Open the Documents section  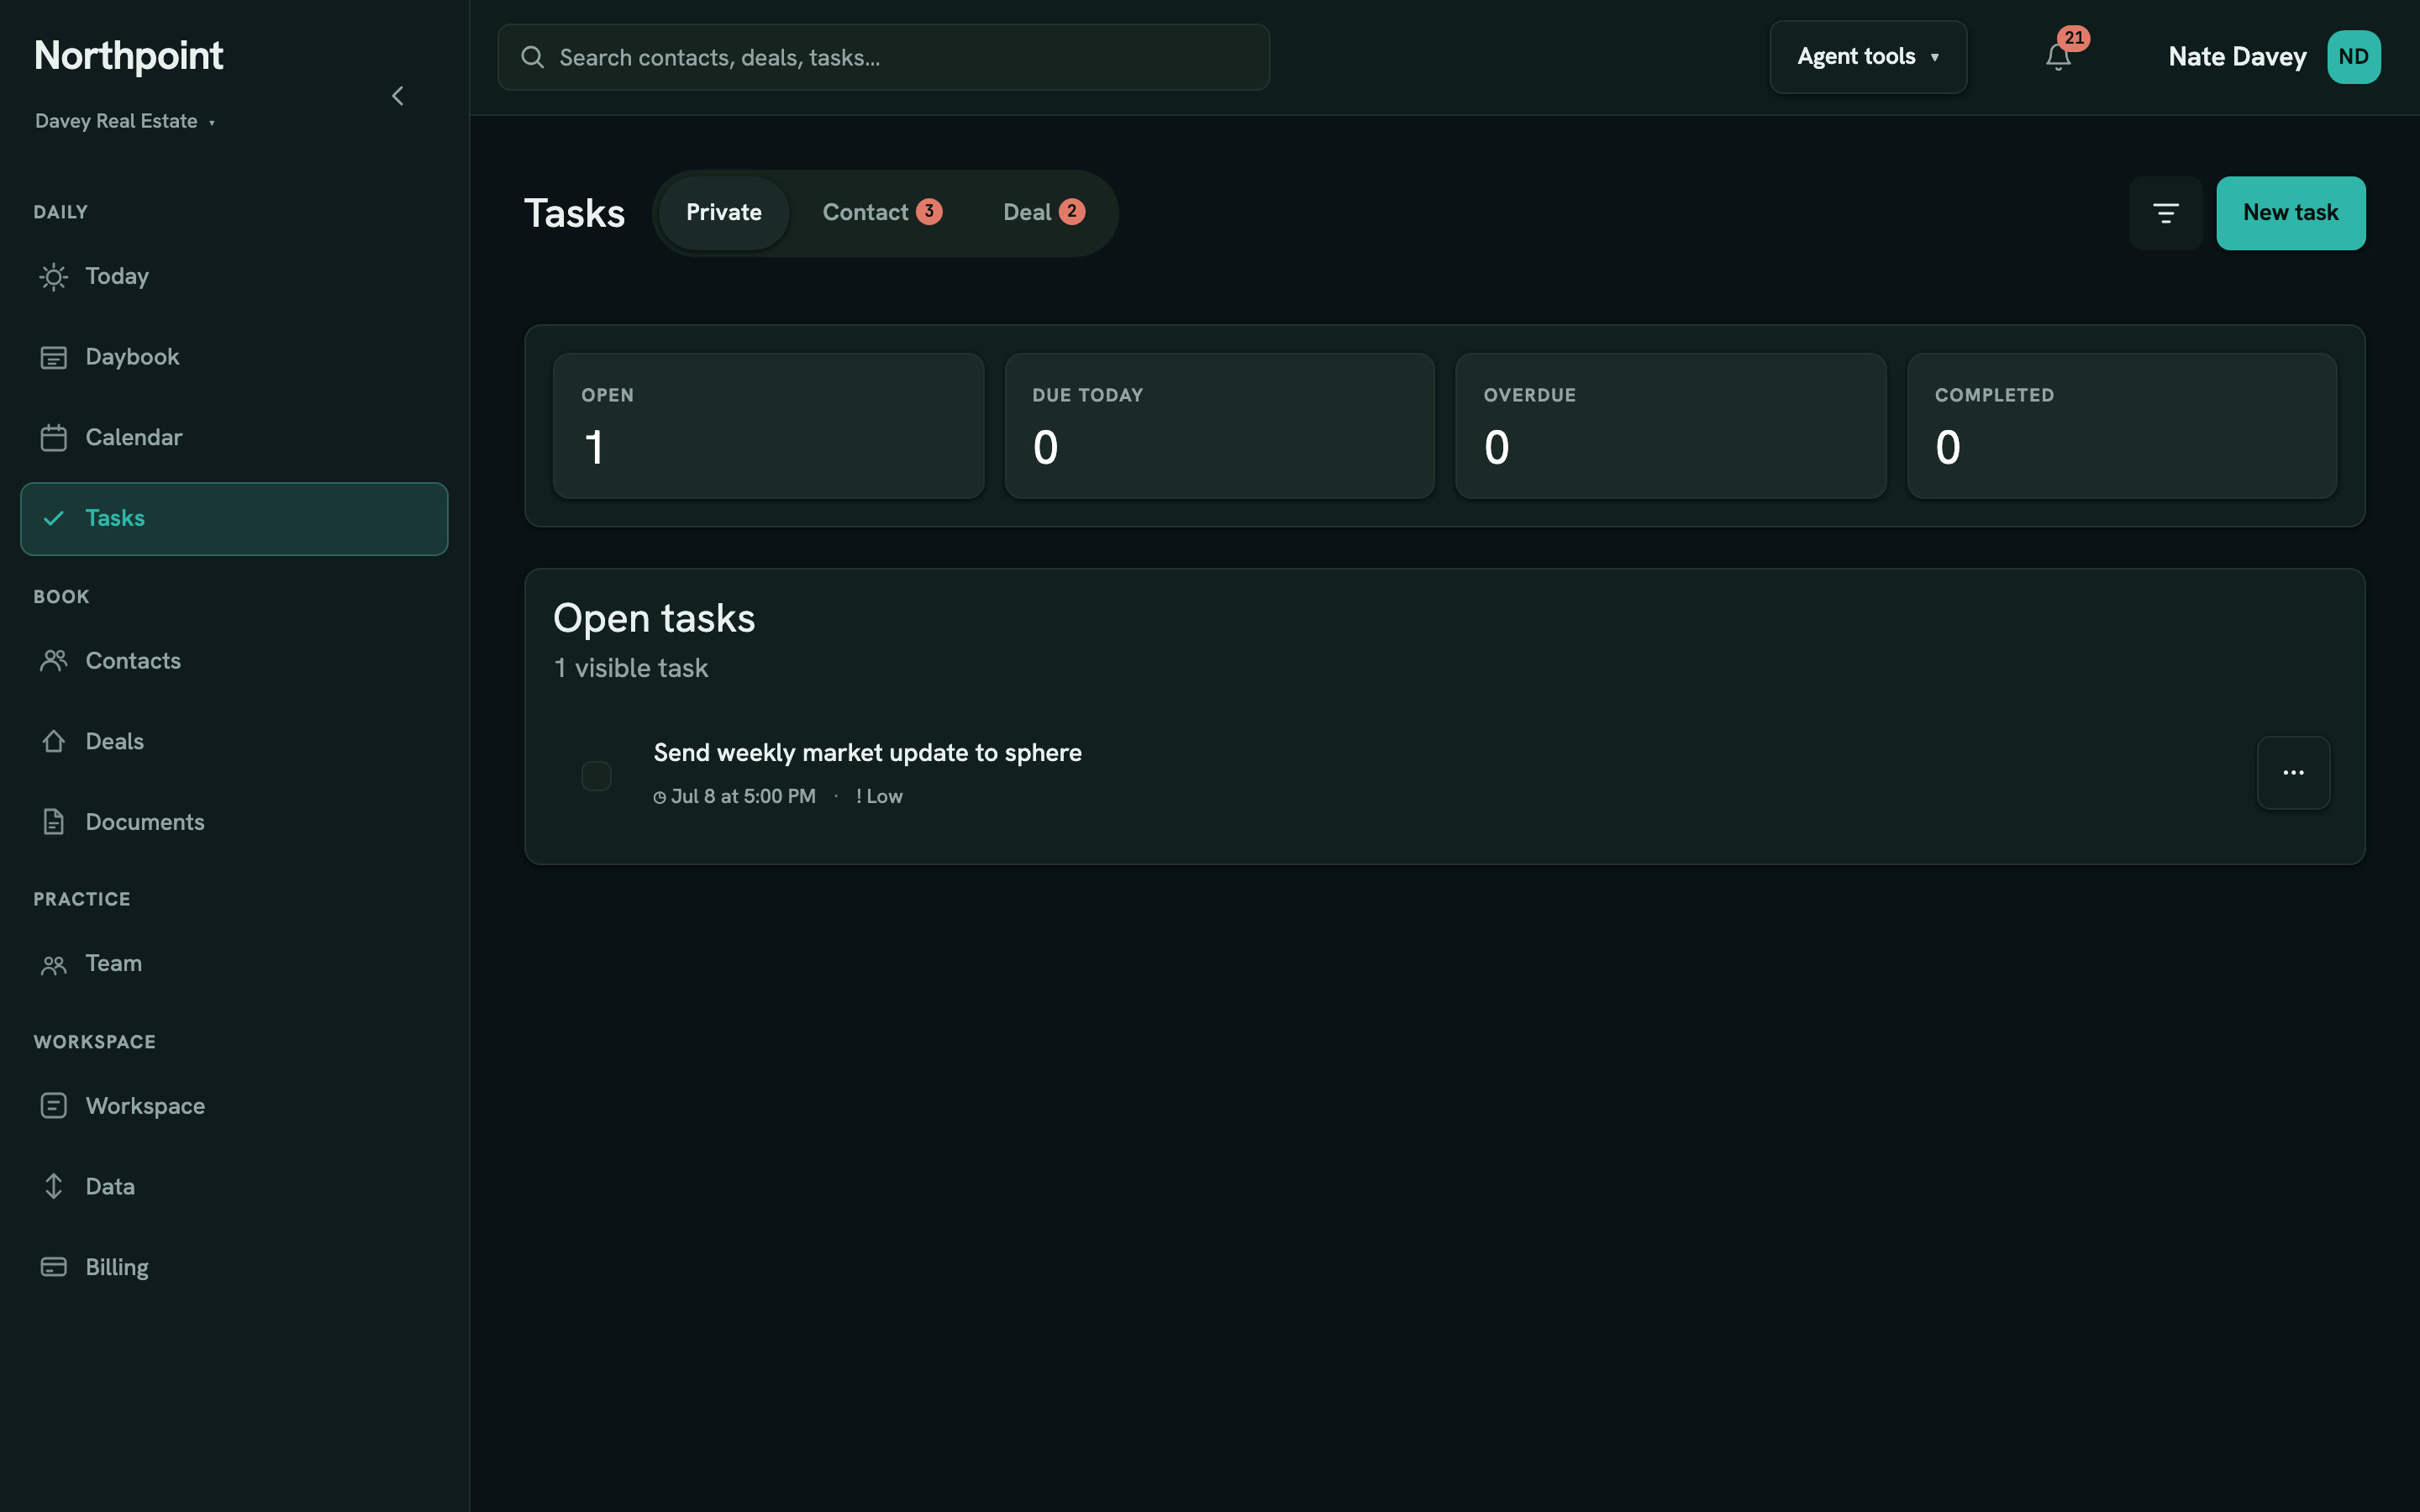(234, 822)
